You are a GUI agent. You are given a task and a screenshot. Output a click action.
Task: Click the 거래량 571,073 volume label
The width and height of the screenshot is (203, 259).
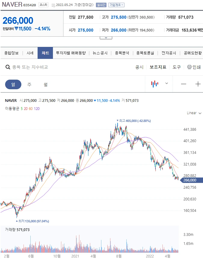click(17, 230)
